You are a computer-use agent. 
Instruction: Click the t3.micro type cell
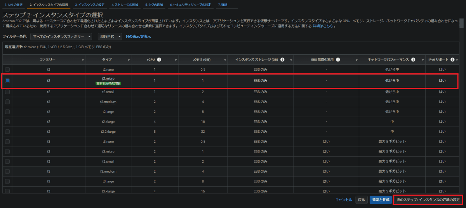108,151
